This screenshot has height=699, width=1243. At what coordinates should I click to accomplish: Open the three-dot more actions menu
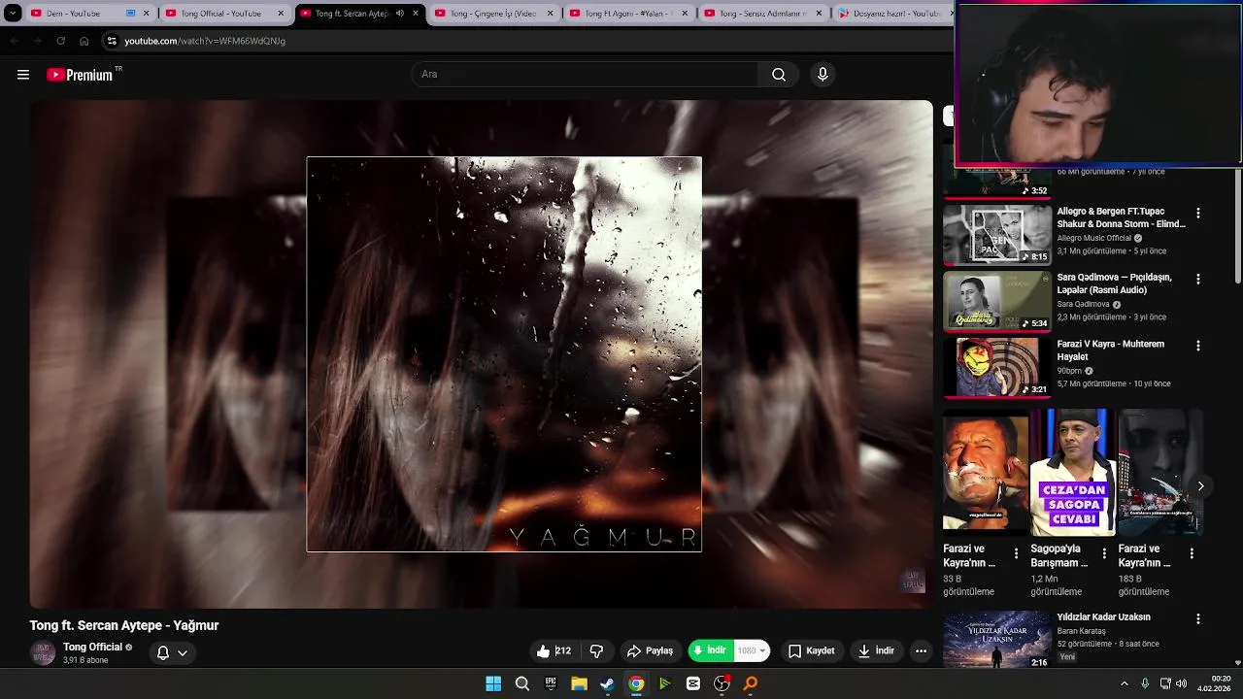pyautogui.click(x=921, y=650)
